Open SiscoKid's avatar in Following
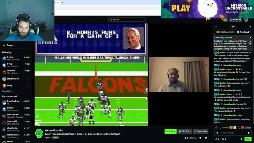The height and width of the screenshot is (143, 254). 4,72
